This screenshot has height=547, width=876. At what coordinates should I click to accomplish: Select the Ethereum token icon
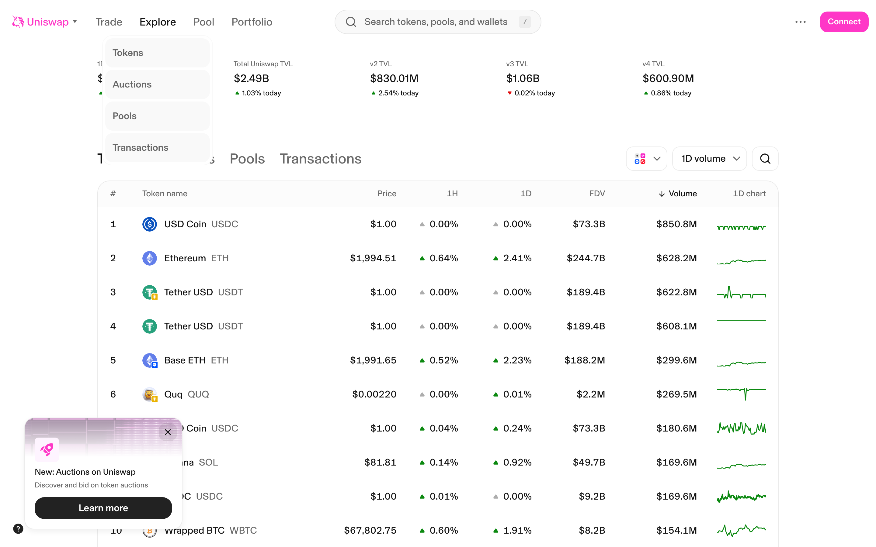click(x=150, y=258)
